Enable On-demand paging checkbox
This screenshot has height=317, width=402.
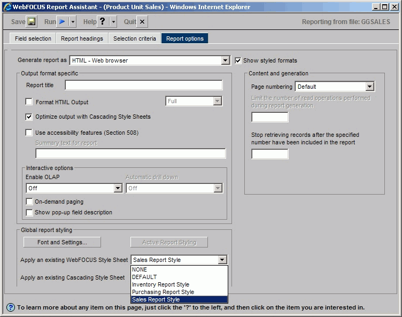(x=29, y=202)
